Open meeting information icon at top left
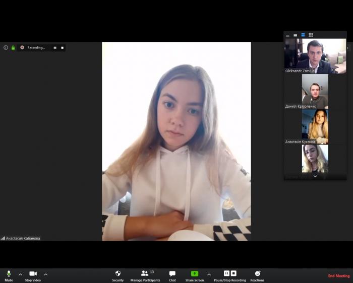The height and width of the screenshot is (283, 353). click(x=6, y=48)
